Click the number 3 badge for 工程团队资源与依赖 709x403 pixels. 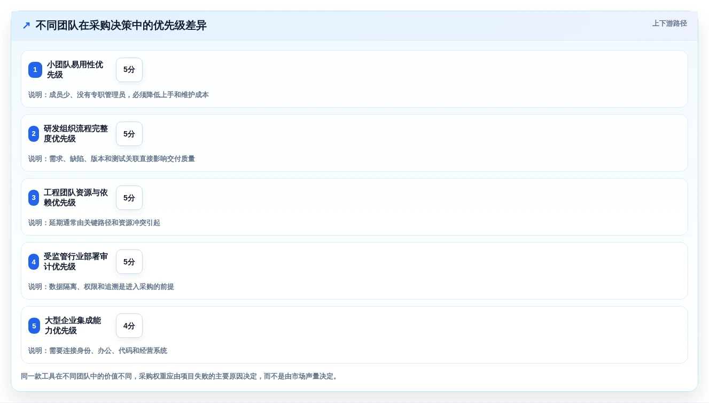(34, 198)
